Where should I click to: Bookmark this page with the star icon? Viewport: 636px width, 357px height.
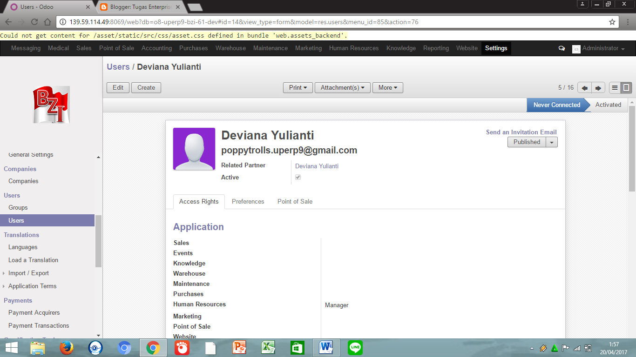(x=612, y=22)
